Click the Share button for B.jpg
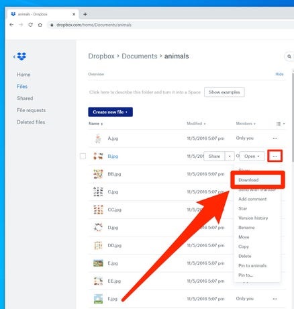This screenshot has height=309, width=294. click(214, 156)
